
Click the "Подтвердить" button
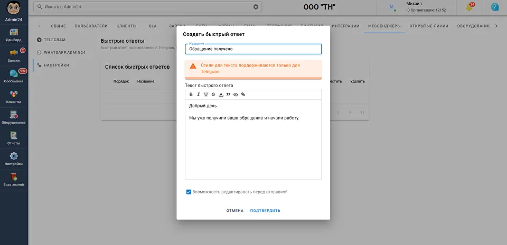[x=265, y=211]
